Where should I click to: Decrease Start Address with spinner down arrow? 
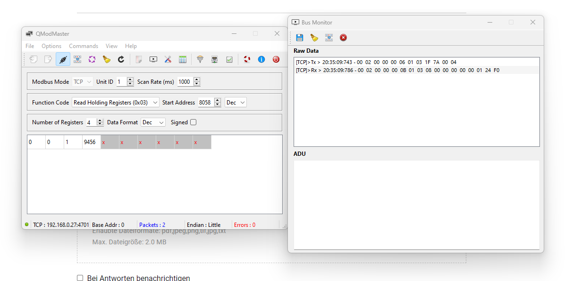[217, 105]
